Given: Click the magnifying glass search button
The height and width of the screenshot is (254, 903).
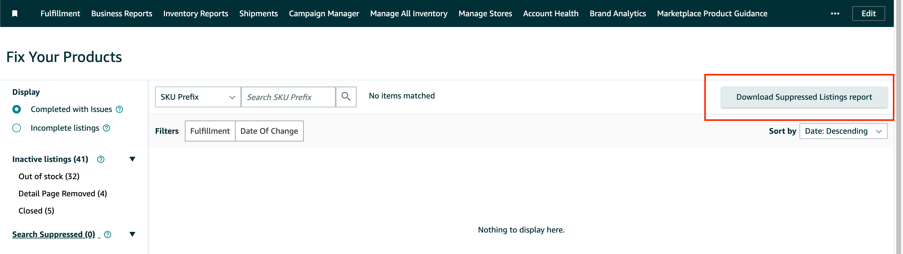Looking at the screenshot, I should coord(346,97).
